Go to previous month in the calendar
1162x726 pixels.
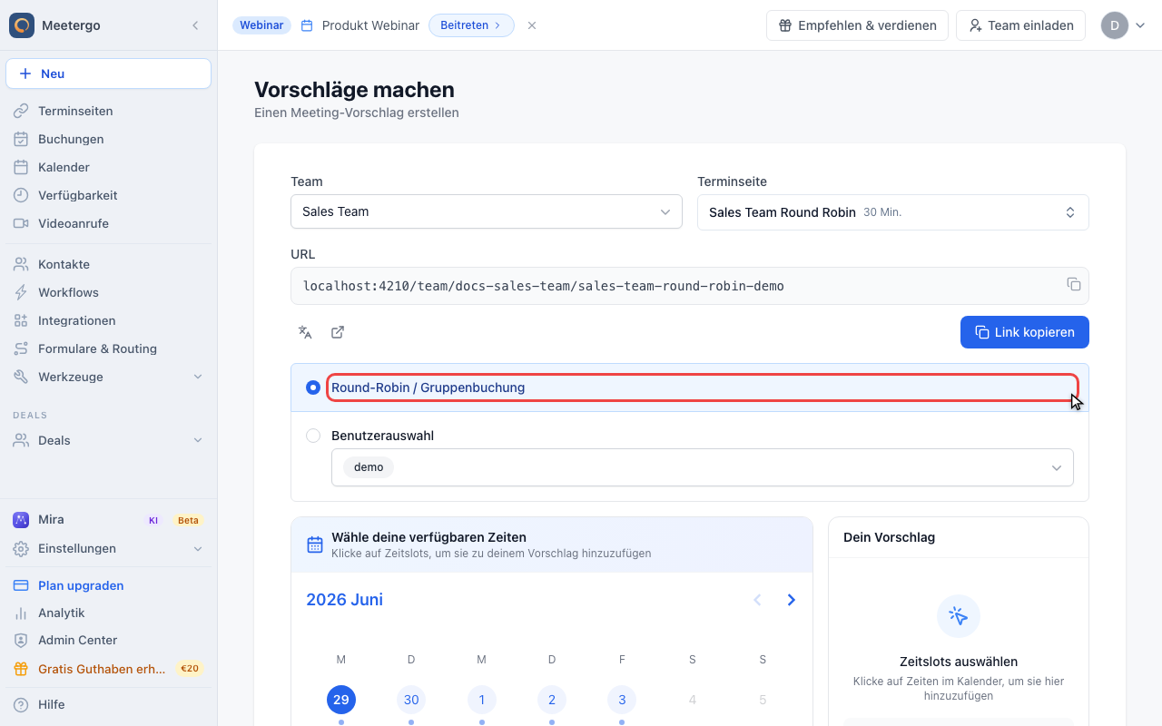click(757, 600)
